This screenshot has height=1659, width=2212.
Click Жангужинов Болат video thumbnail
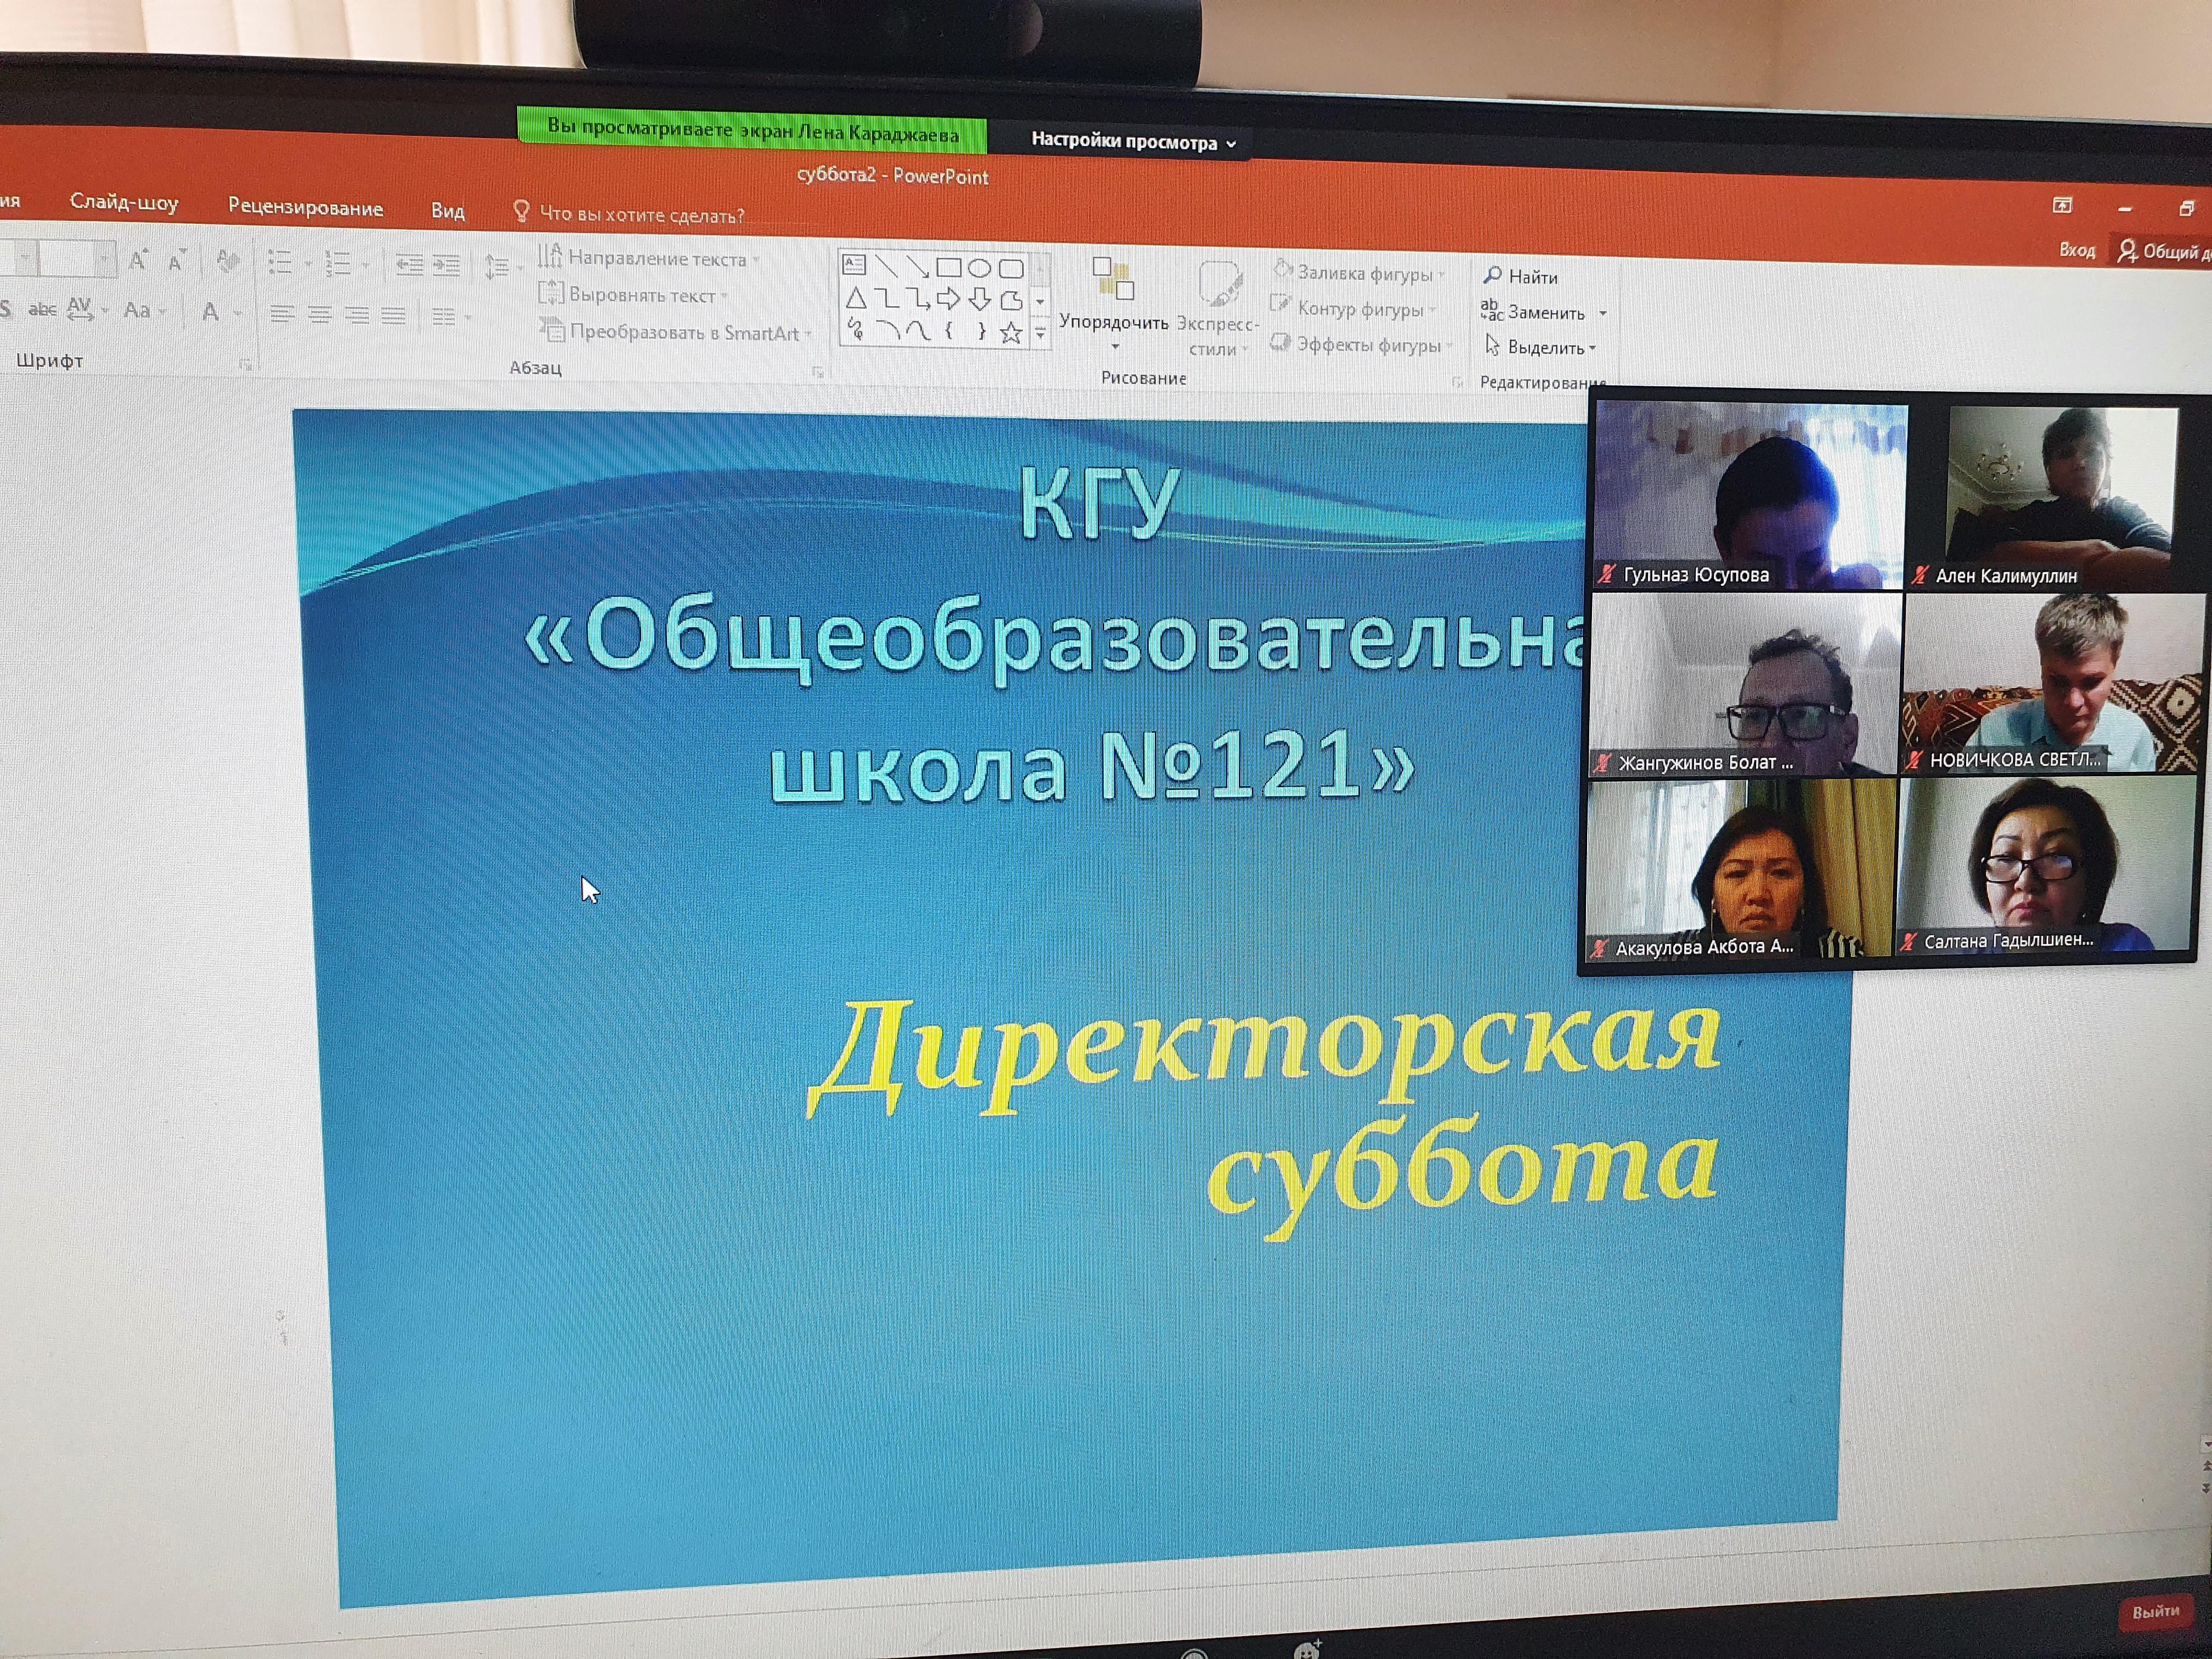coord(1744,685)
